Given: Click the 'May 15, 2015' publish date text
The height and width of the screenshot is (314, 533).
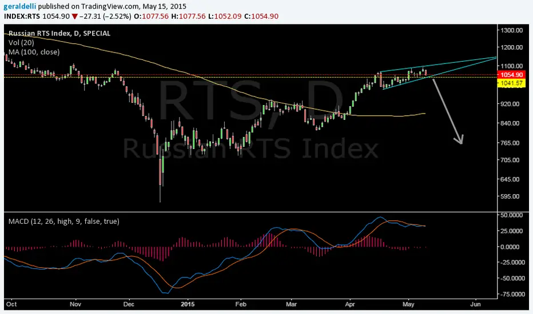Looking at the screenshot, I should pos(165,6).
